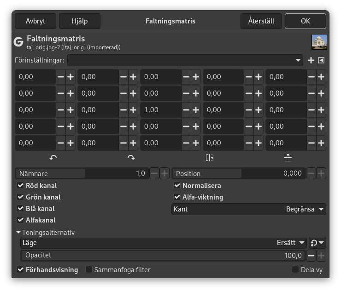
Task: Increase the center matrix value 1,00
Action: [196, 110]
